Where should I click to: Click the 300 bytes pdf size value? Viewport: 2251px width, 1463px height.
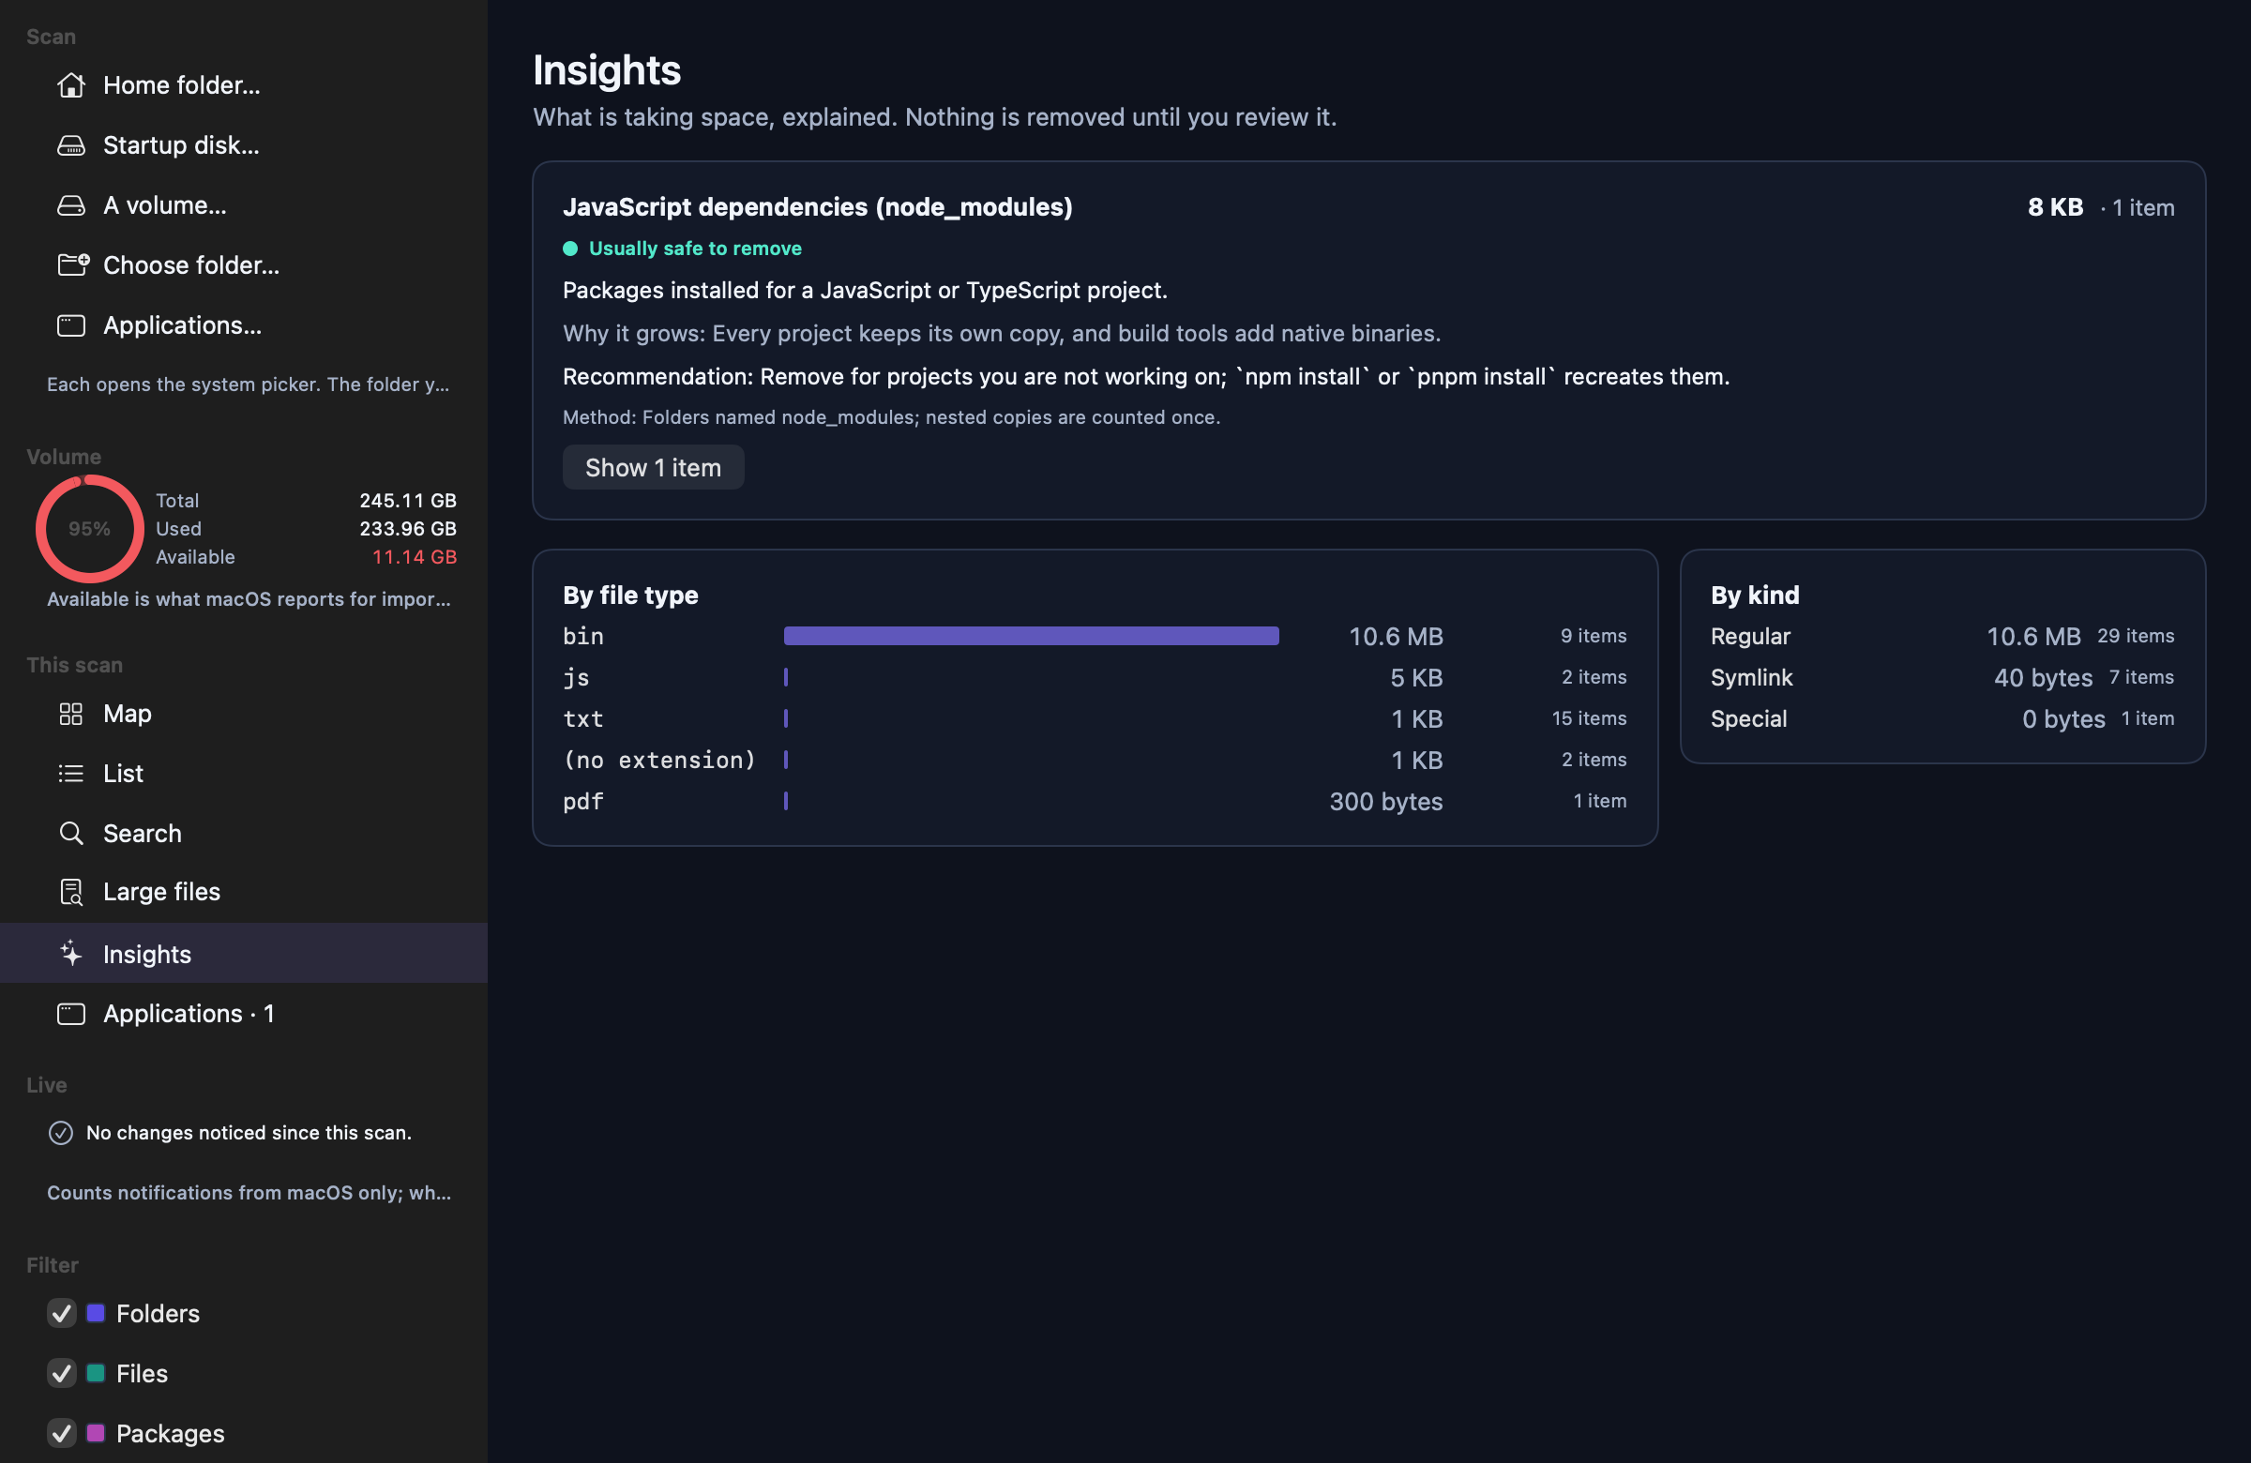[x=1385, y=802]
